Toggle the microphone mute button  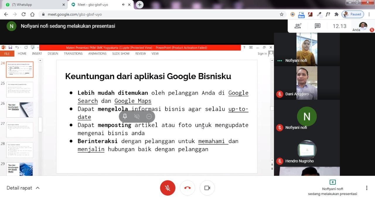click(x=168, y=188)
